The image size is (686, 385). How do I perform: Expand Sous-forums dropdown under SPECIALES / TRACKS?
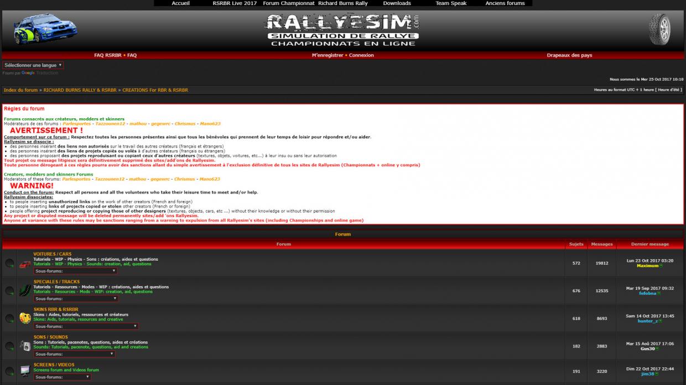coord(75,299)
